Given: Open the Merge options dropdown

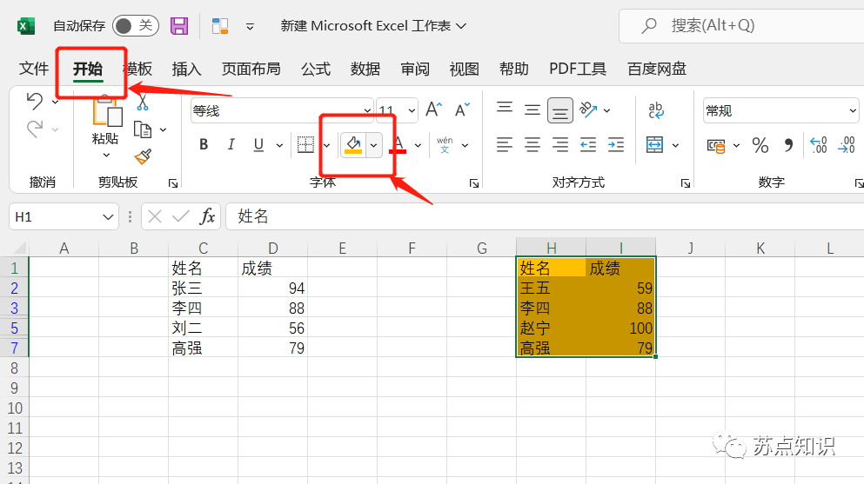Looking at the screenshot, I should point(675,146).
